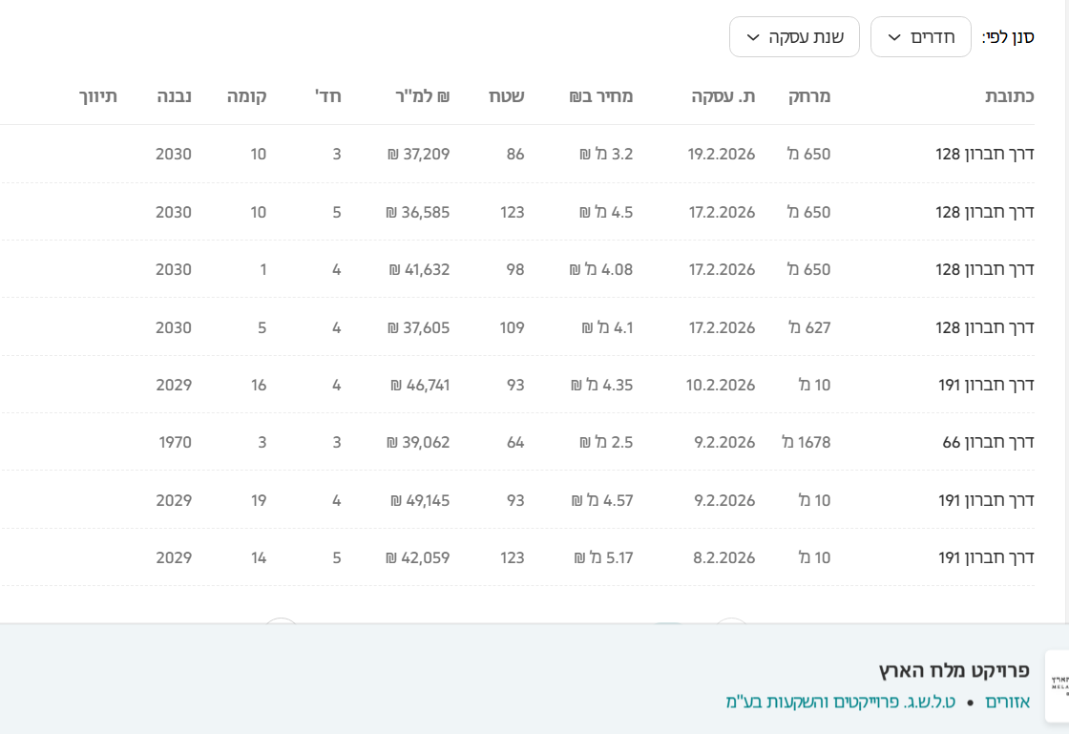Open the שנת עסקה (deal year) filter dropdown

(794, 37)
